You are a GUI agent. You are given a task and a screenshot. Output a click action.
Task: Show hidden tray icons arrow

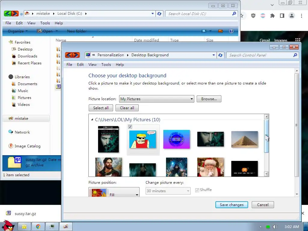[x=261, y=227]
